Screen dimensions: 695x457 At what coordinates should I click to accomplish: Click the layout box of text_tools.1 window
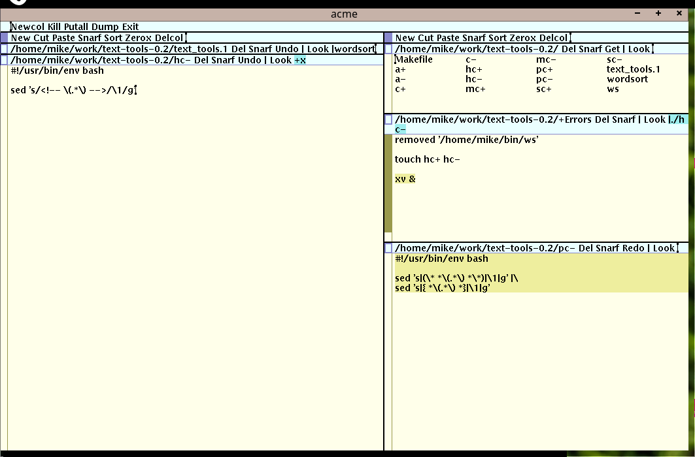4,49
